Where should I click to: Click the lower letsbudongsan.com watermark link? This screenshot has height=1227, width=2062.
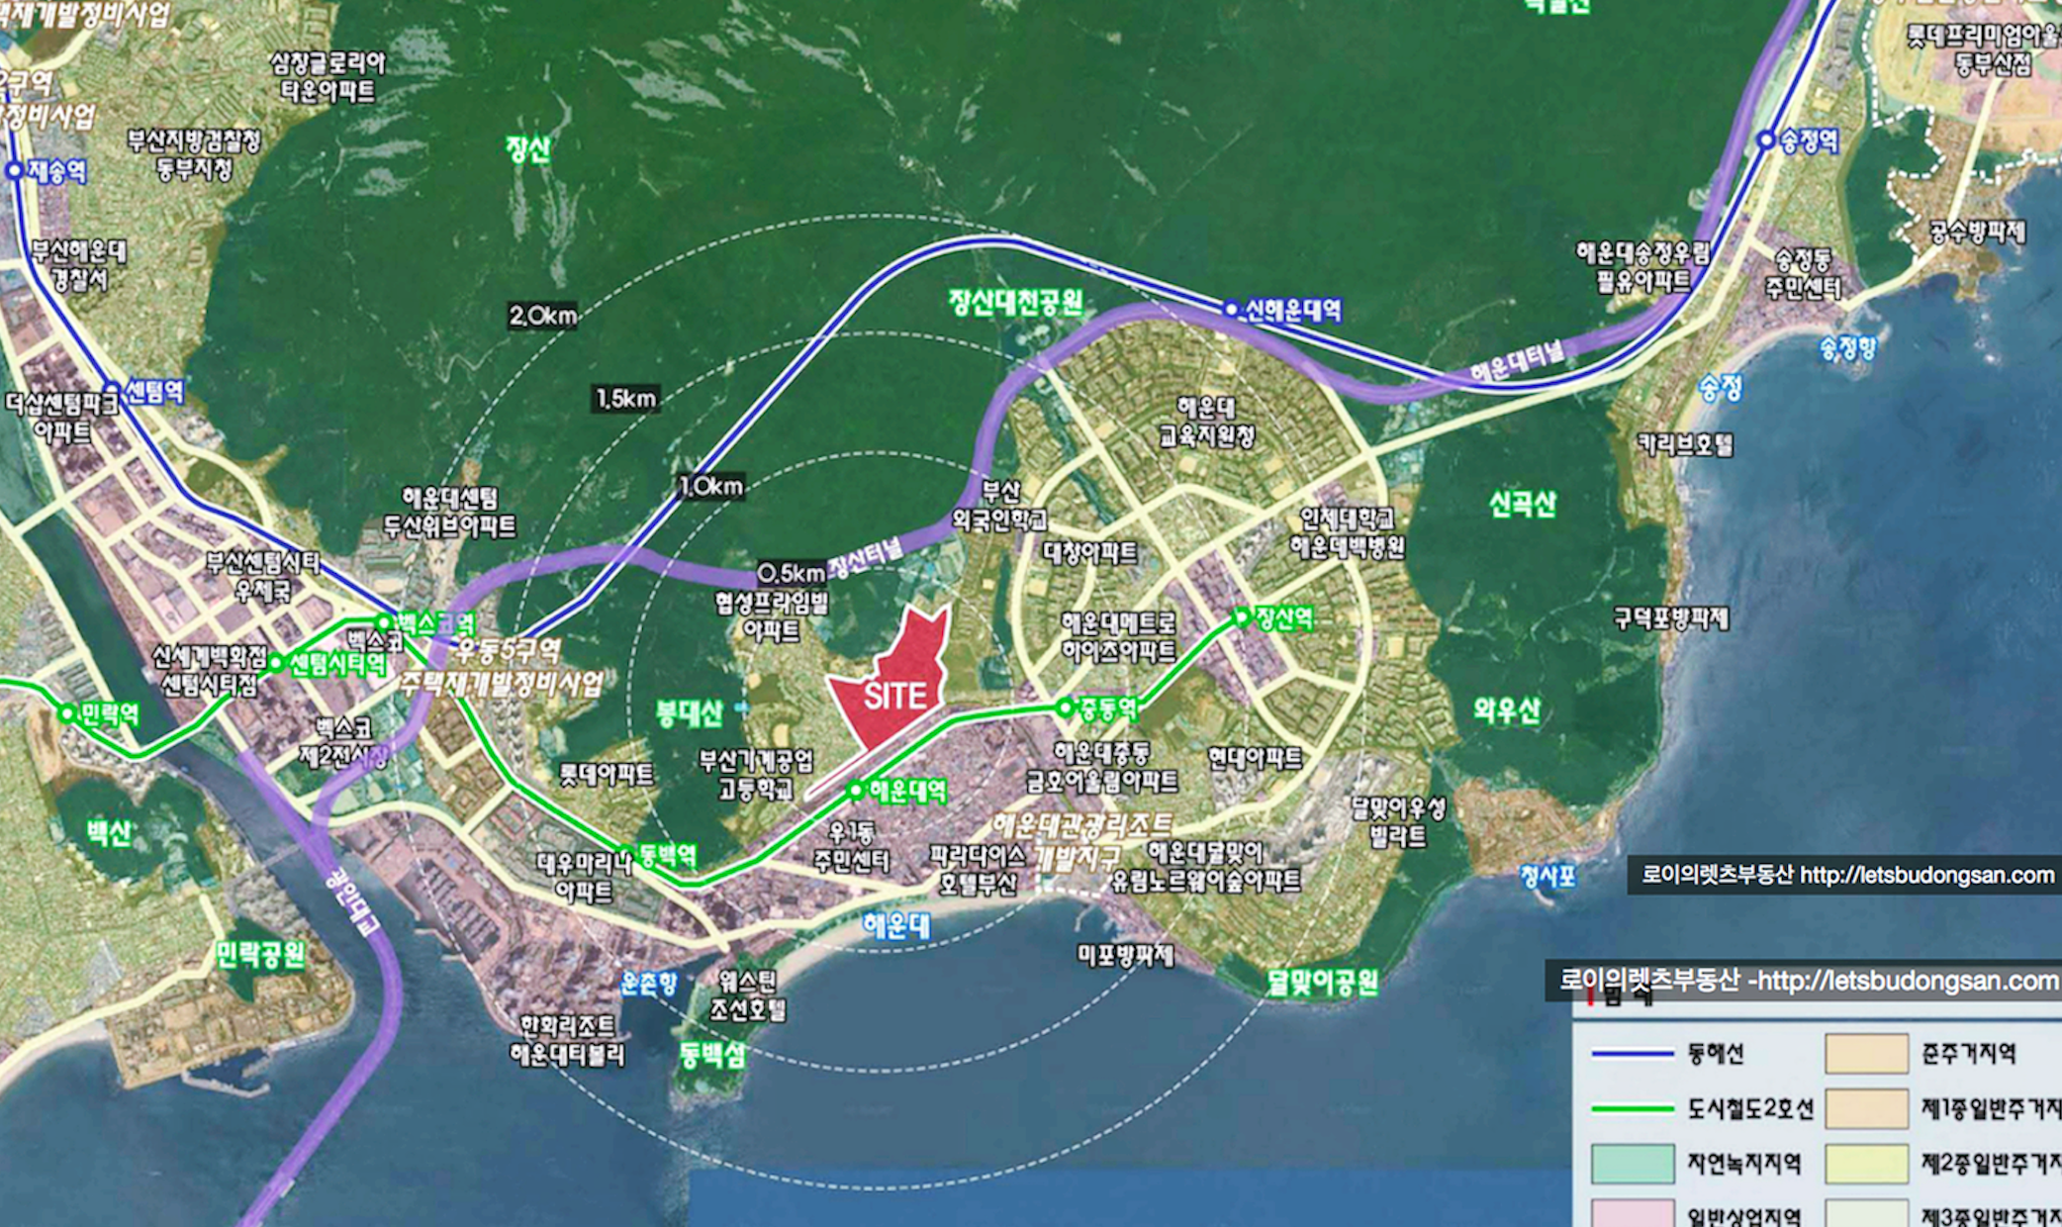(x=1903, y=980)
